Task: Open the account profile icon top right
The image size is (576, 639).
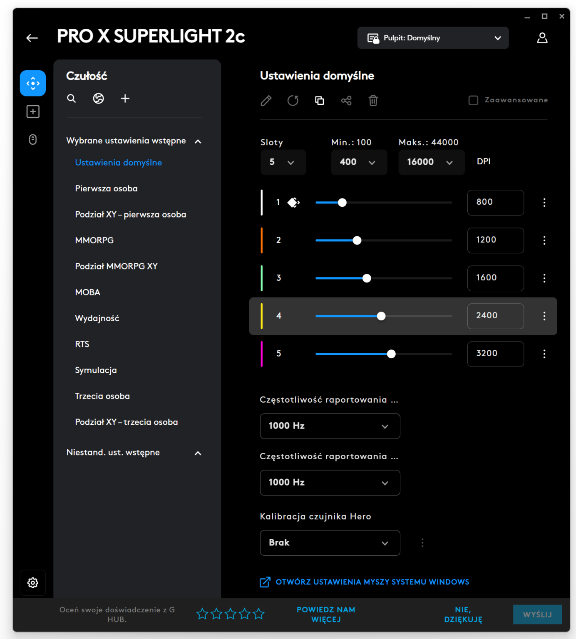Action: pyautogui.click(x=542, y=38)
